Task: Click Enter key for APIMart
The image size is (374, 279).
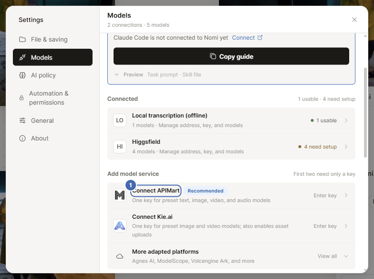Action: [x=325, y=195]
